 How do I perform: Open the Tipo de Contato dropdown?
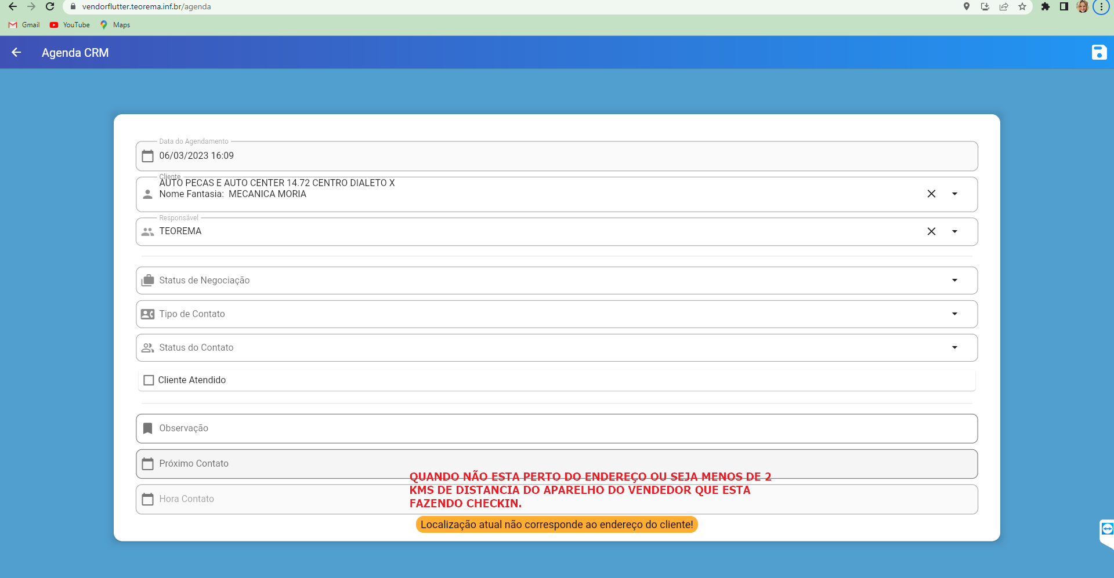[x=557, y=314]
